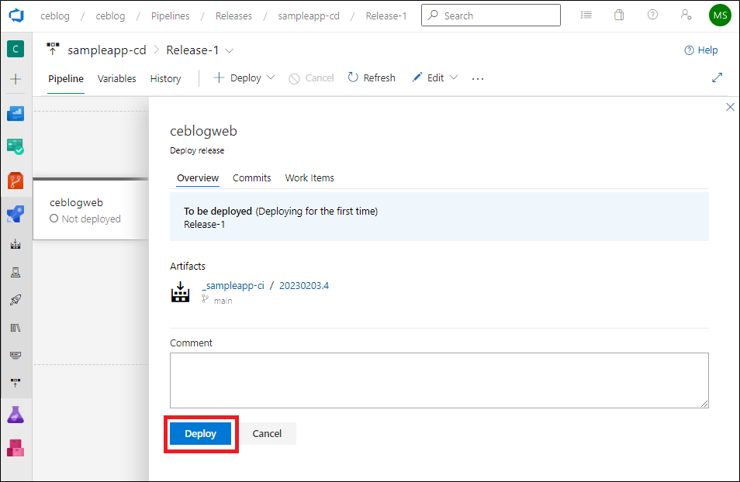This screenshot has height=482, width=740.
Task: Open the user settings icon
Action: [x=686, y=15]
